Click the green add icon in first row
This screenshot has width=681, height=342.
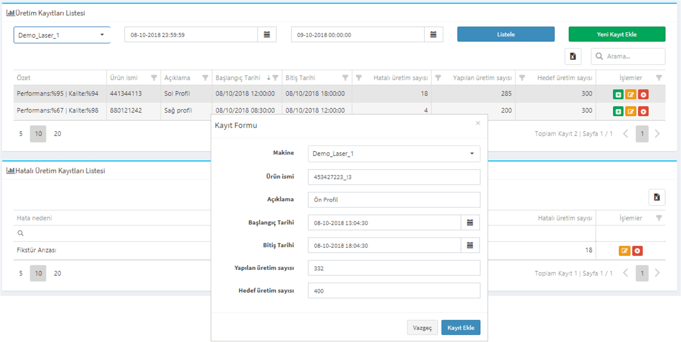(618, 95)
